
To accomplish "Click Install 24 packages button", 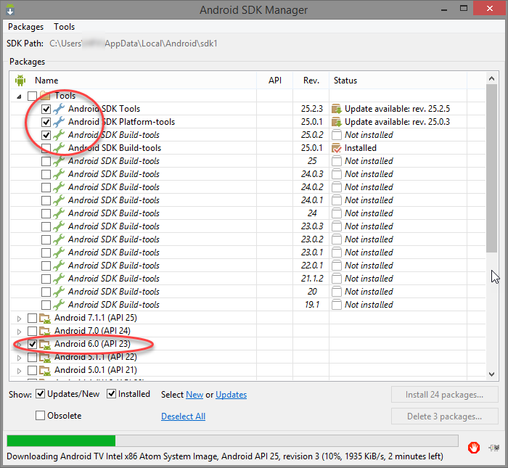I will point(444,395).
